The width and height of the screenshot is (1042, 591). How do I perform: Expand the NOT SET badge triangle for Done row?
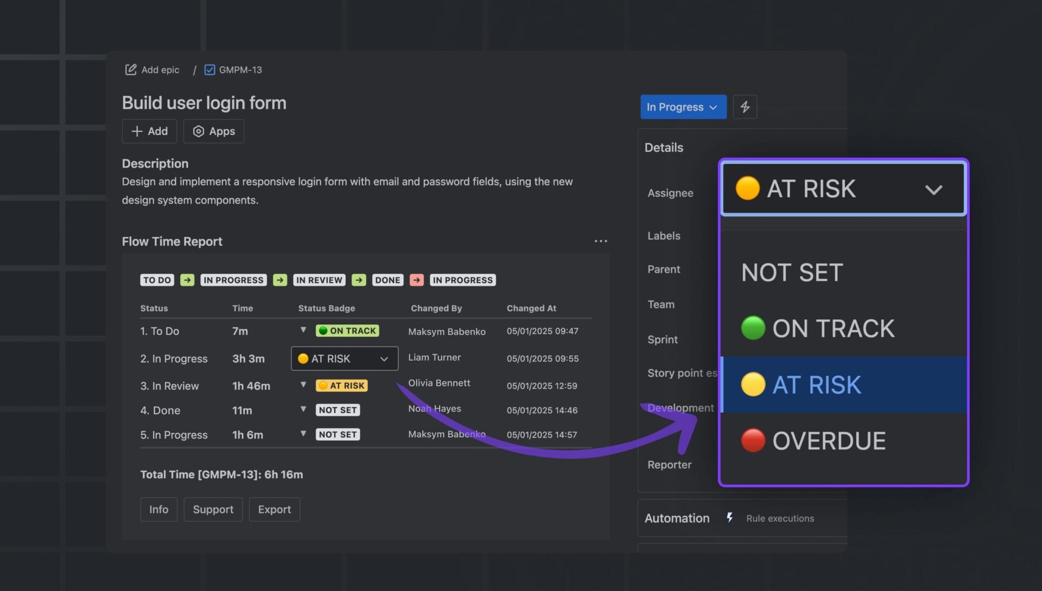(x=303, y=409)
